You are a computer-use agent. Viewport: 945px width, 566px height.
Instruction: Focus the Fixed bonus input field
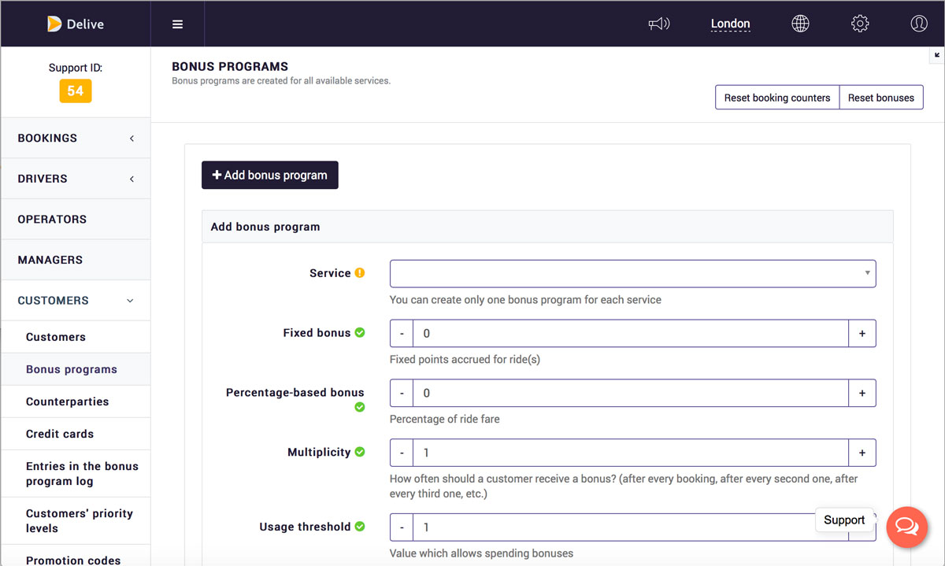631,333
